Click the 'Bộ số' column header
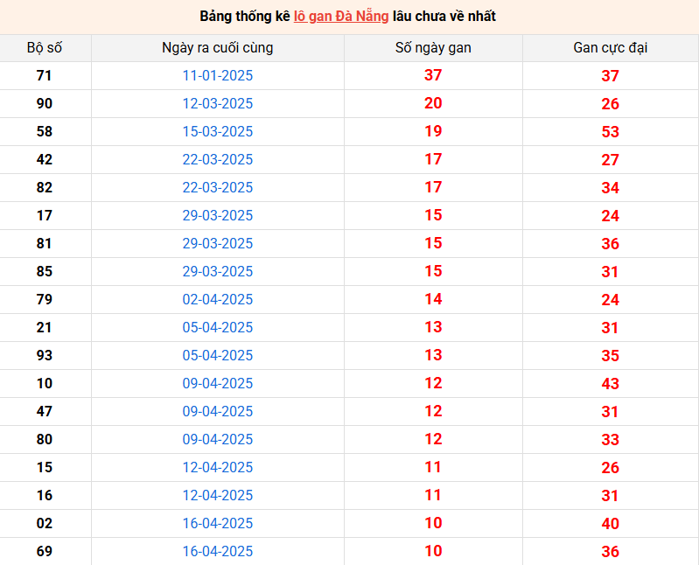 (44, 48)
